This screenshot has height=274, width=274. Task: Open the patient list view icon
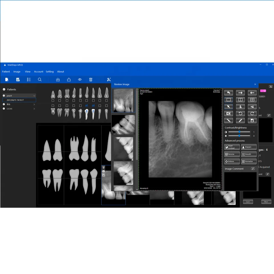coord(29,80)
